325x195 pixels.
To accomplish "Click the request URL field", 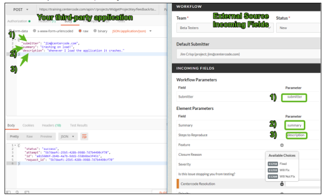I will click(x=97, y=9).
